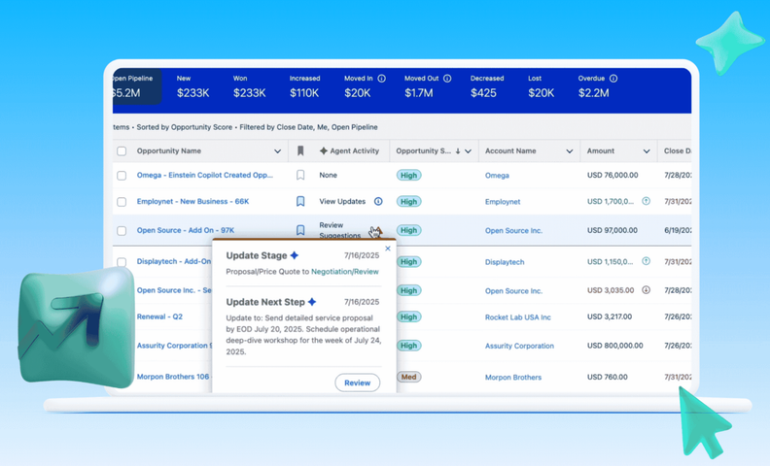
Task: Open the Displaytech account link
Action: click(x=505, y=262)
